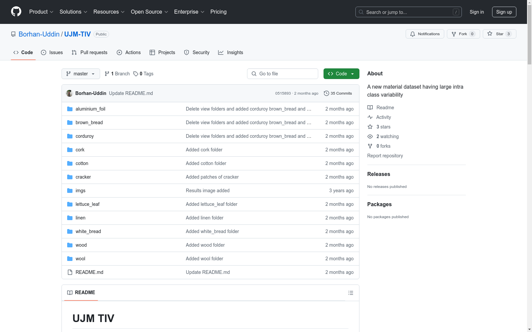
Task: Click the Go to file search field
Action: click(283, 74)
